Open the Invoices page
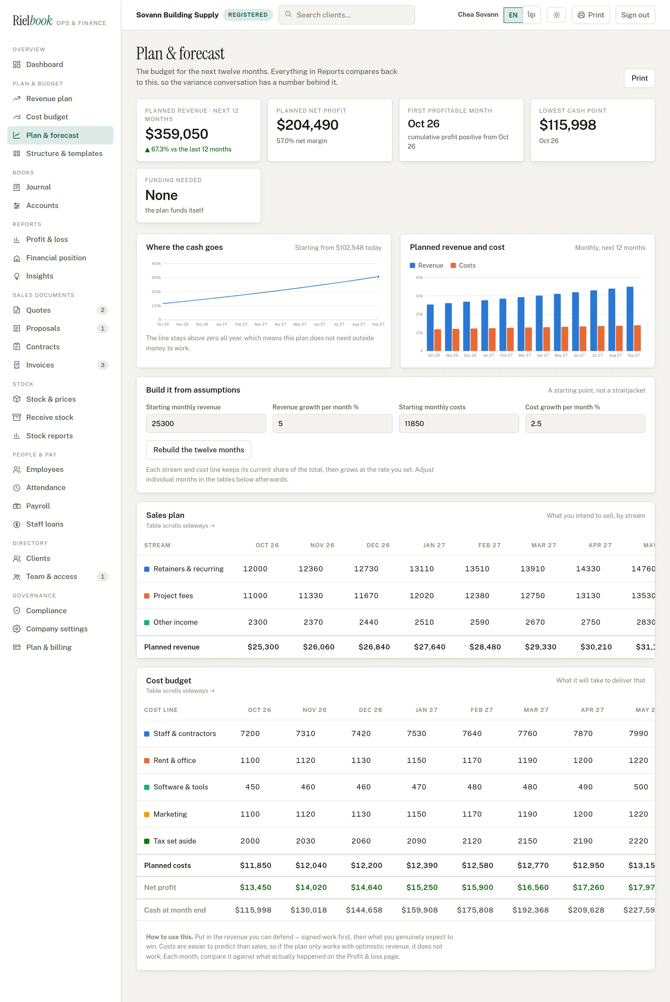The width and height of the screenshot is (670, 1002). [x=60, y=365]
